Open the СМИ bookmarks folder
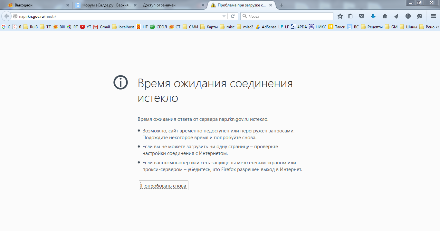Image resolution: width=440 pixels, height=231 pixels. (x=190, y=27)
